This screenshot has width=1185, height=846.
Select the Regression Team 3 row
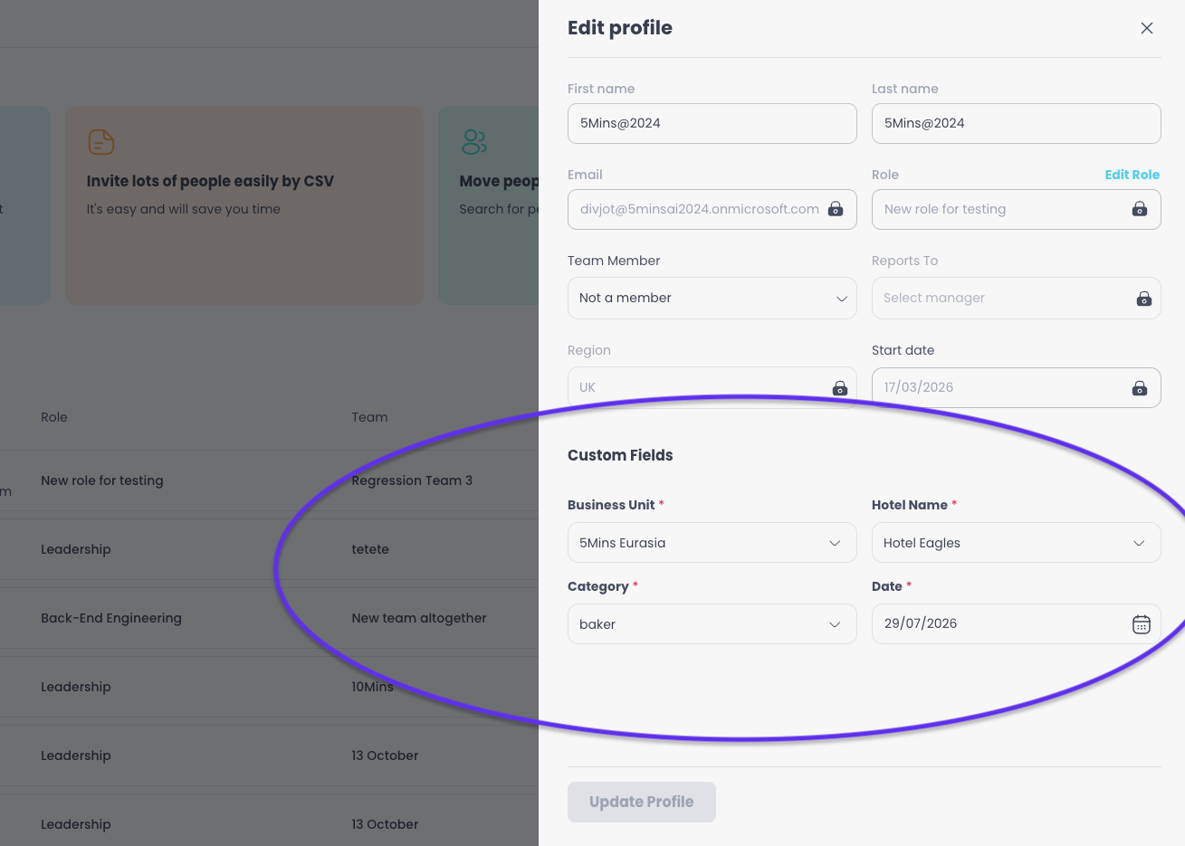269,480
